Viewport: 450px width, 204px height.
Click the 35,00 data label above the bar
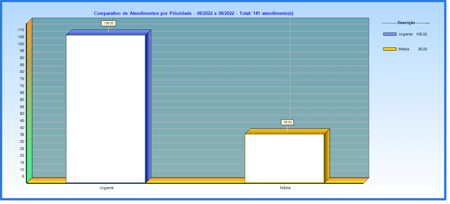pyautogui.click(x=288, y=122)
